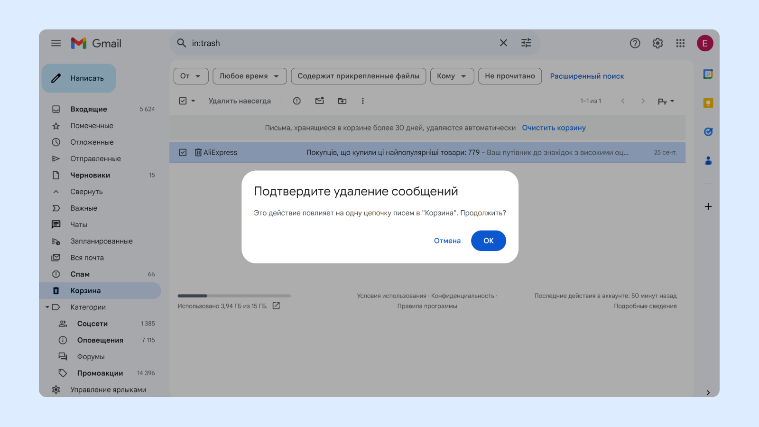The height and width of the screenshot is (427, 759).
Task: Toggle the select-all messages checkbox
Action: 182,101
